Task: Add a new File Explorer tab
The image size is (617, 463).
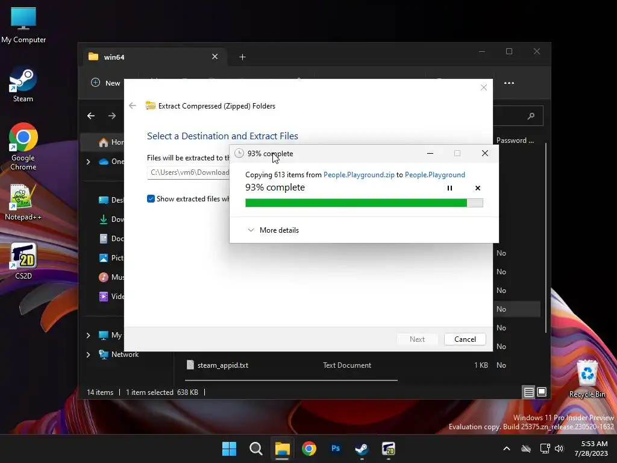Action: pyautogui.click(x=242, y=57)
